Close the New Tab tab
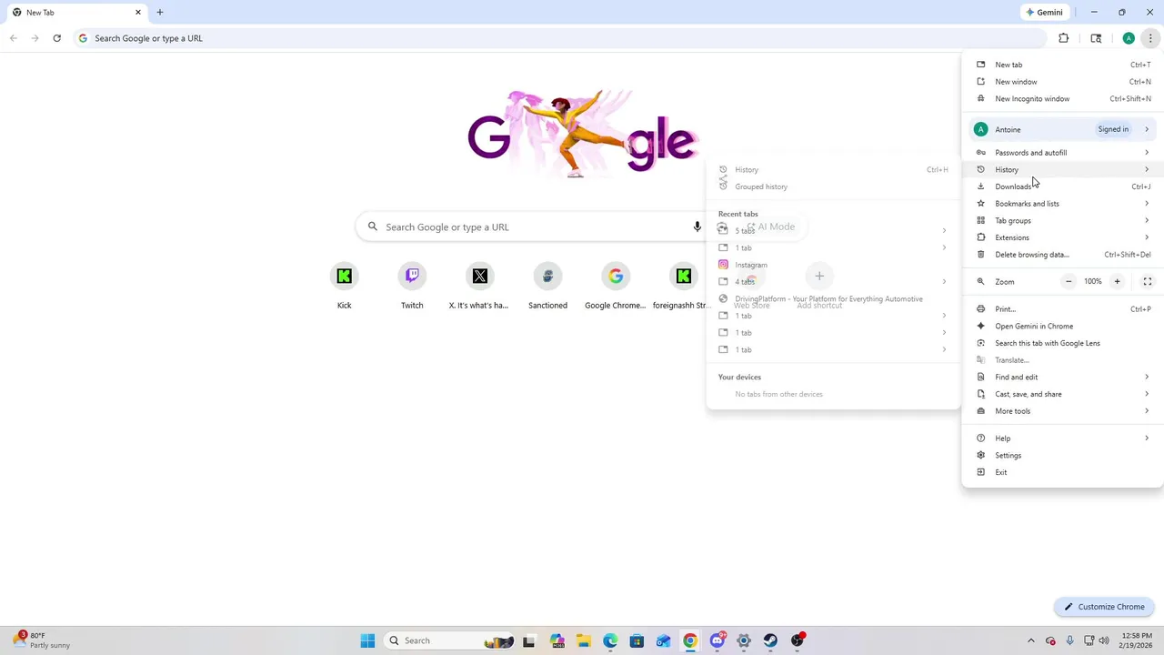 [138, 12]
